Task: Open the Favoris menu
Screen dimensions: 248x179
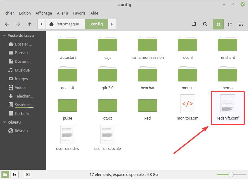Action: [79, 13]
